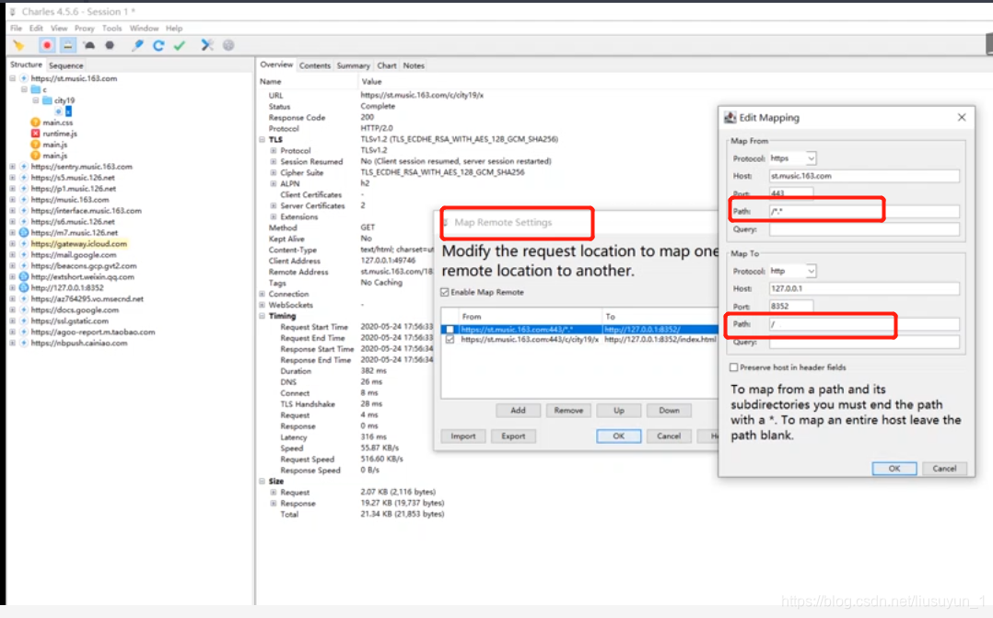Switch to the Notes tab

click(414, 65)
